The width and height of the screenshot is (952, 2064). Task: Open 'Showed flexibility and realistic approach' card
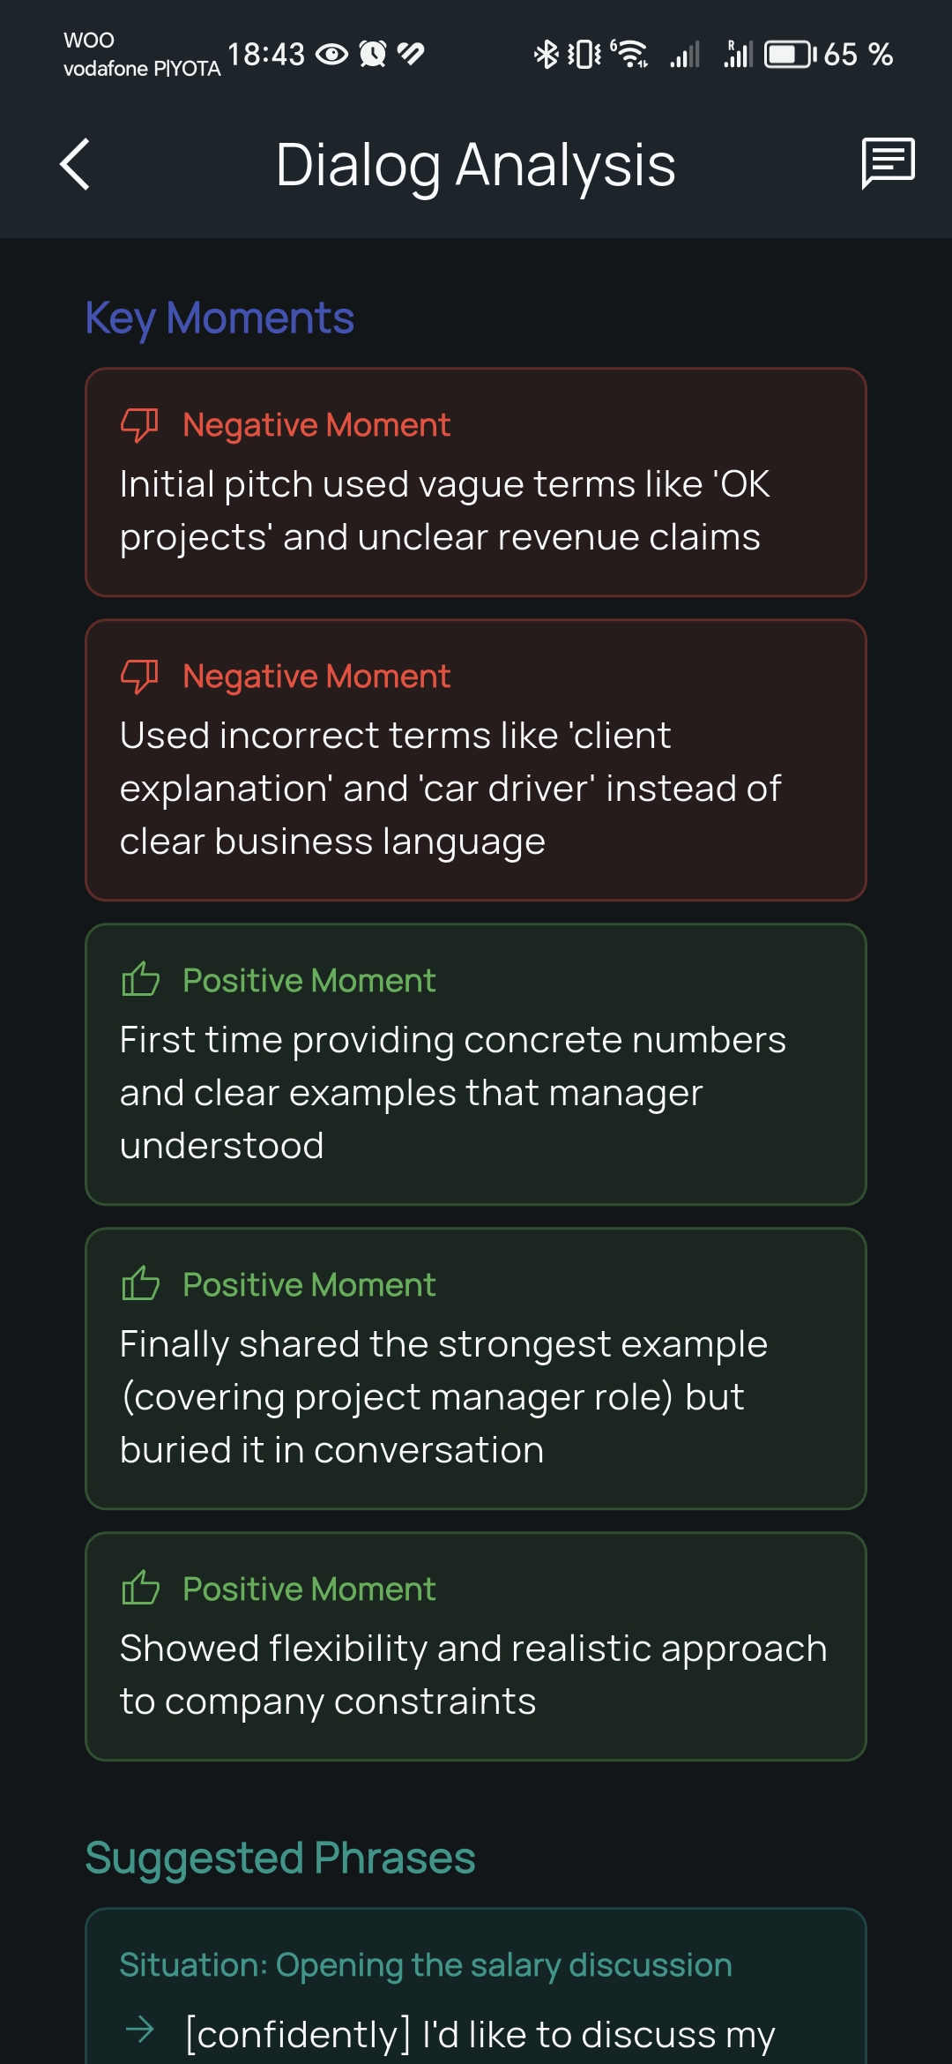click(476, 1674)
